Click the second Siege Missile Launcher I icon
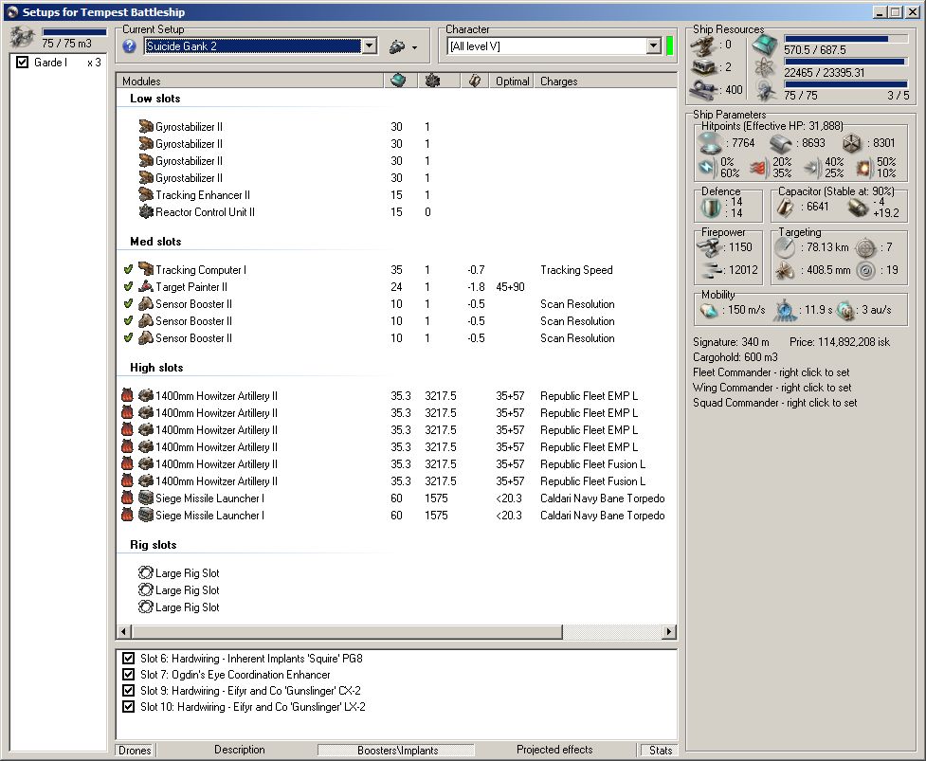 pos(146,516)
